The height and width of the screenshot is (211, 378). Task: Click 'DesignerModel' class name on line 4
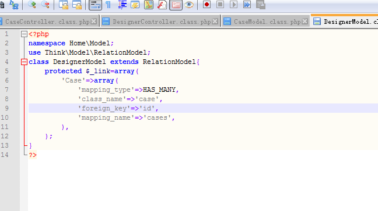point(79,62)
